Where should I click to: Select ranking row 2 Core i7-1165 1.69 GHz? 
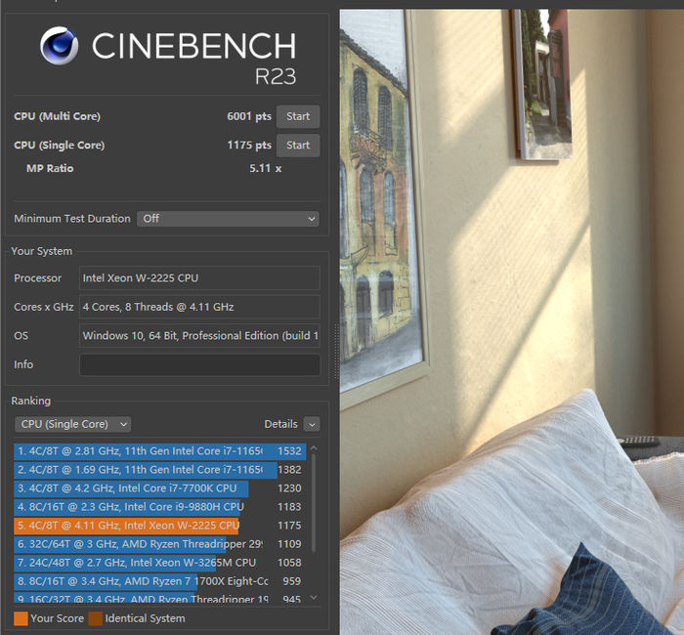click(x=159, y=470)
